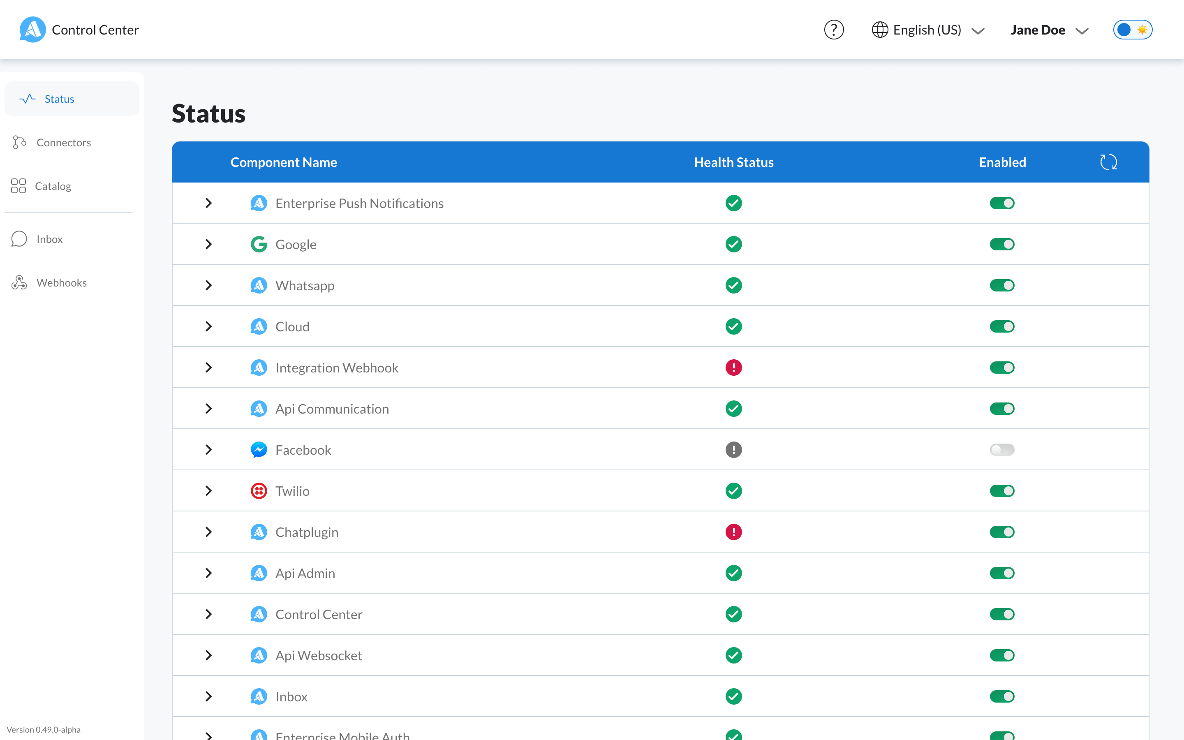Click the red error status icon for Chatplugin

tap(733, 532)
